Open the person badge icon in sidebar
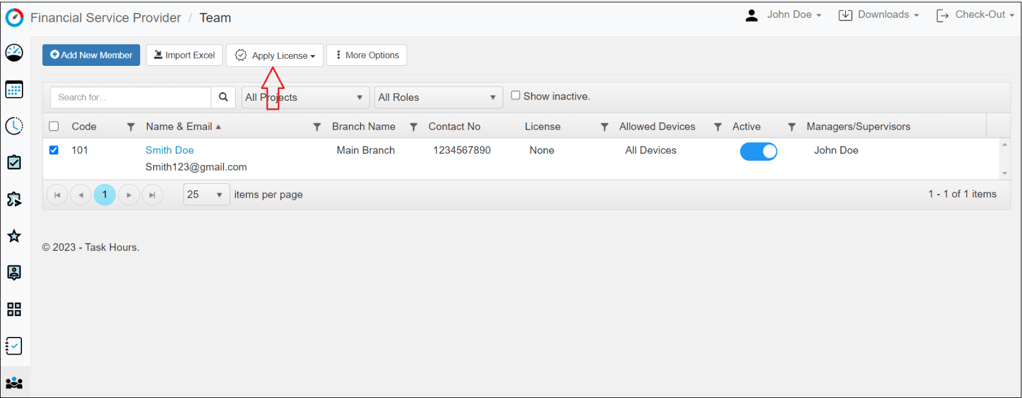 [14, 272]
